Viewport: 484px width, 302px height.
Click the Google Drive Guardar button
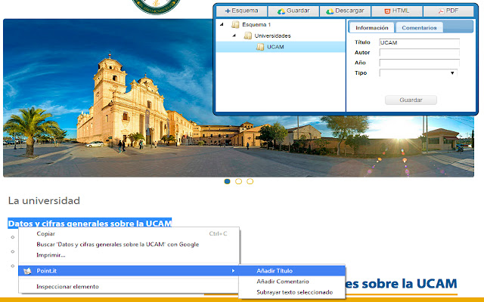click(293, 11)
